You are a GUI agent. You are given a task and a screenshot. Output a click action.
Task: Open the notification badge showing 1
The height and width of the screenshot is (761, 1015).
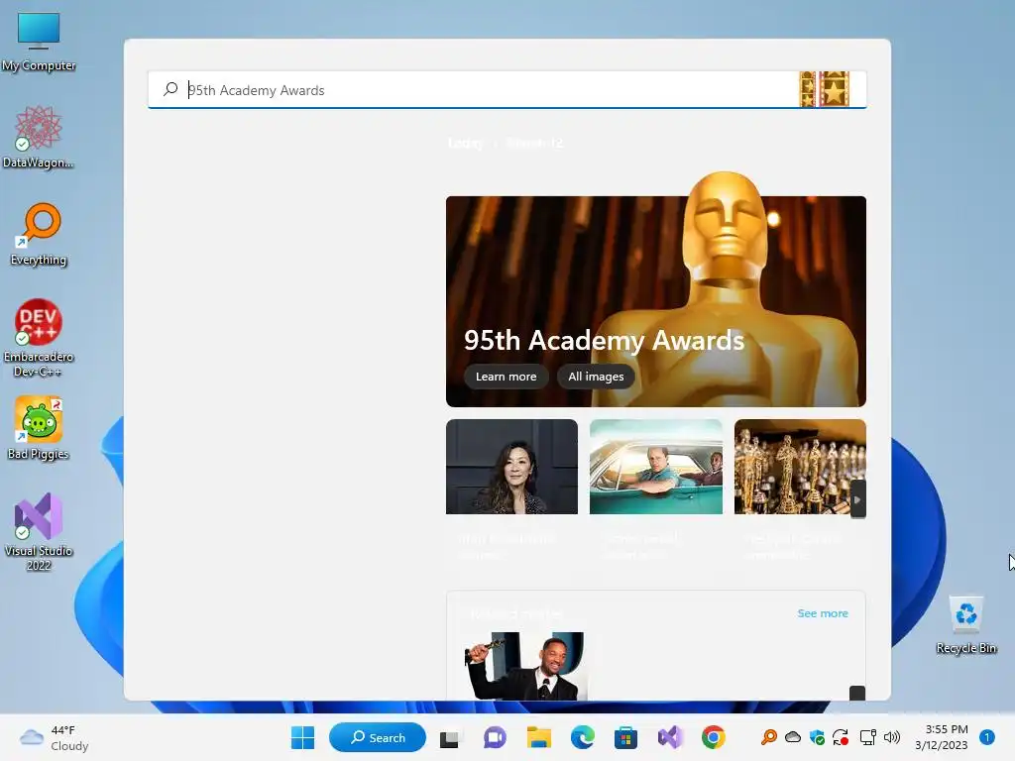(x=987, y=737)
